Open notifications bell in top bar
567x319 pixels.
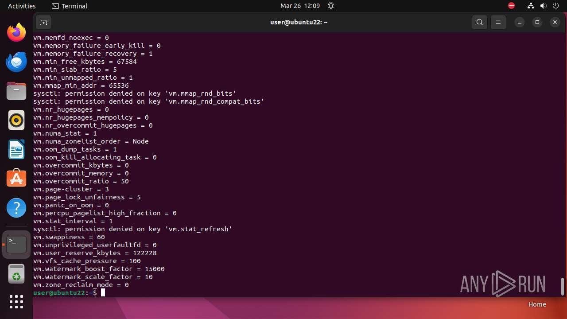click(x=331, y=6)
